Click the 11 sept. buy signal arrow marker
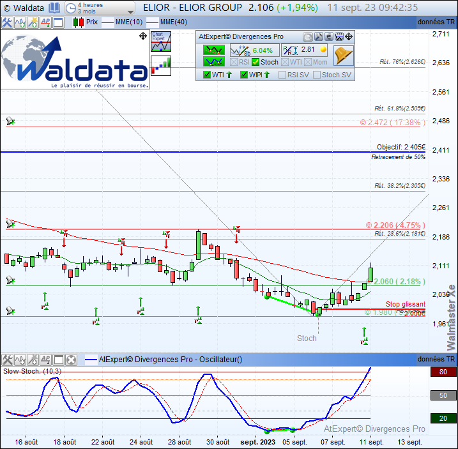This screenshot has width=458, height=449. coord(364,336)
